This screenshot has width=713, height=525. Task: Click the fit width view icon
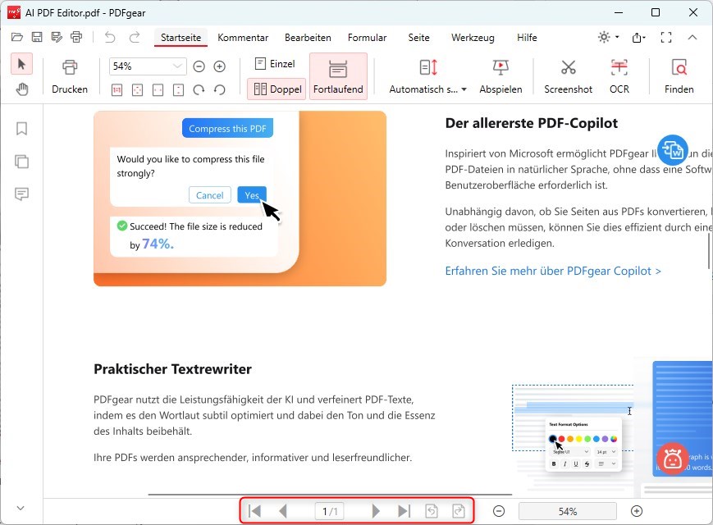point(158,90)
